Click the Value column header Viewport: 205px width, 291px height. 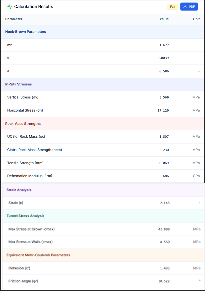pyautogui.click(x=164, y=19)
